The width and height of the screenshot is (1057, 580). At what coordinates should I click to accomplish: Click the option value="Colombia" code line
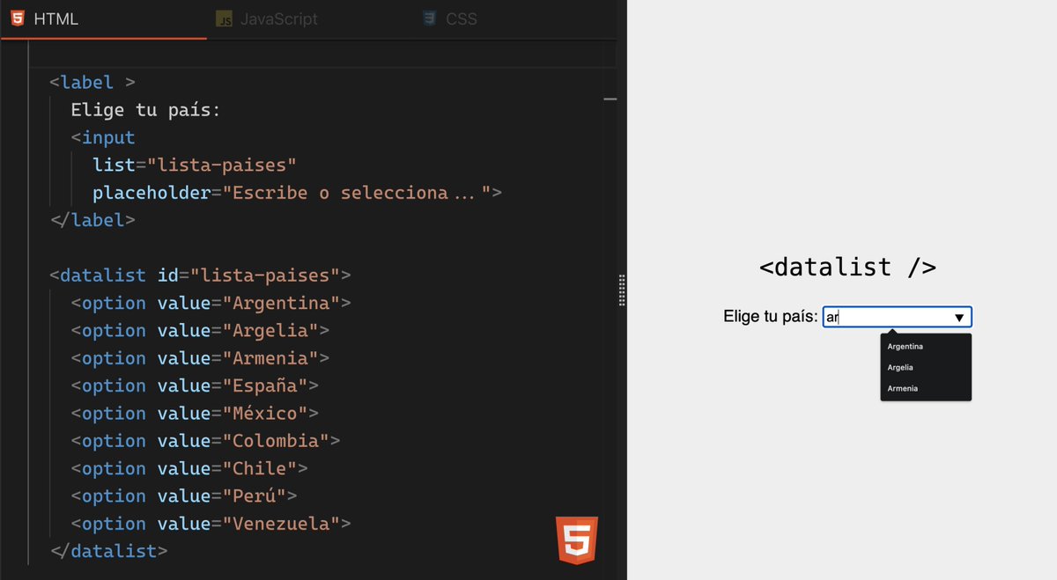click(205, 441)
